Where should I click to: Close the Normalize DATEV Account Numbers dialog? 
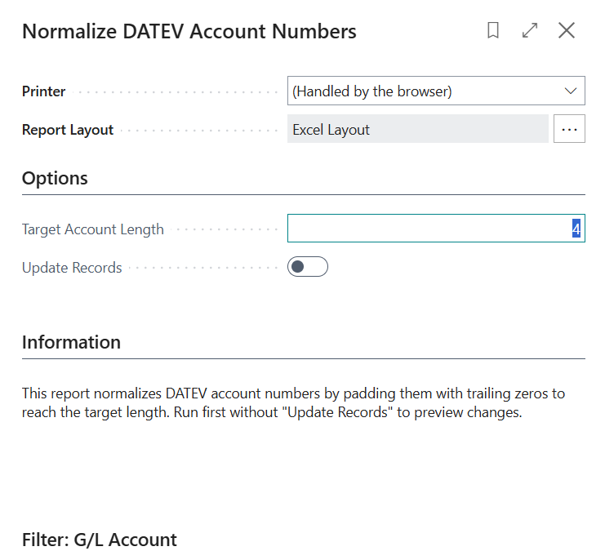(x=567, y=31)
